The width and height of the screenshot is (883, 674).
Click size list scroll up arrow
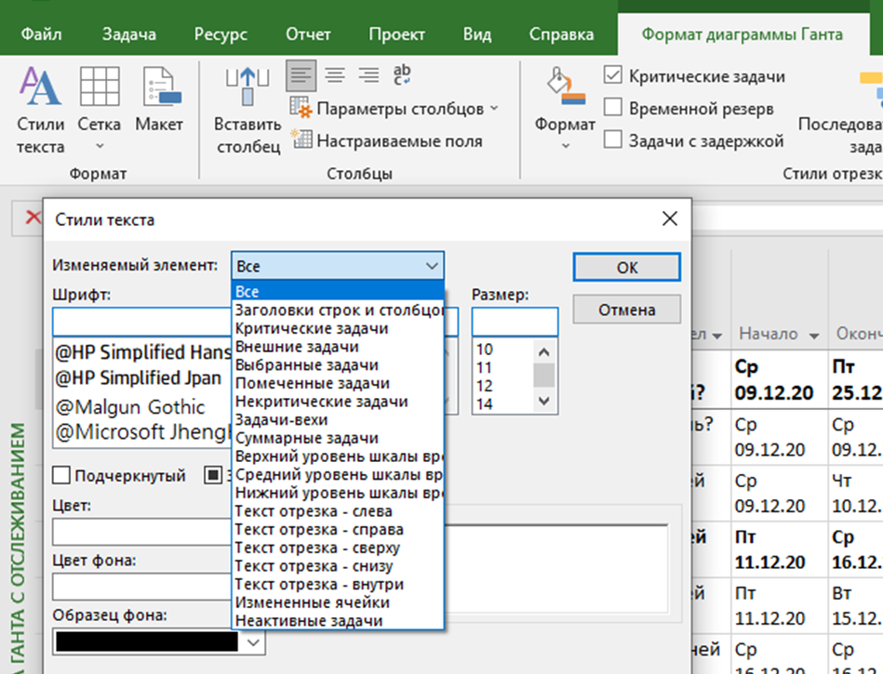click(543, 352)
